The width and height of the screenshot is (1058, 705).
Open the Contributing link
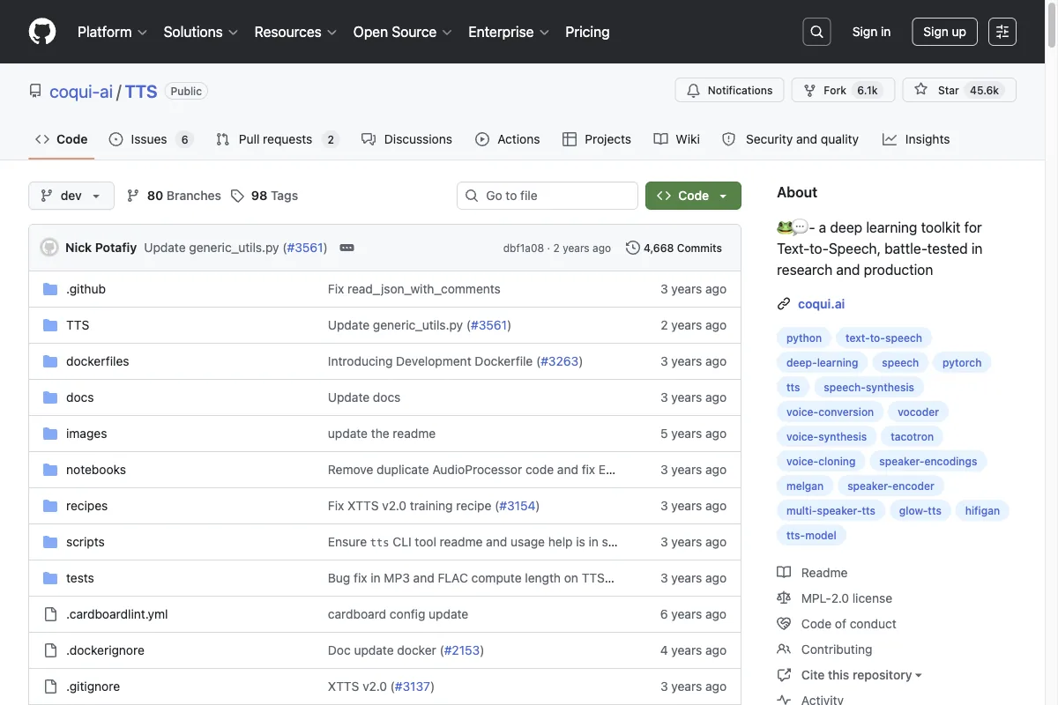[x=824, y=649]
